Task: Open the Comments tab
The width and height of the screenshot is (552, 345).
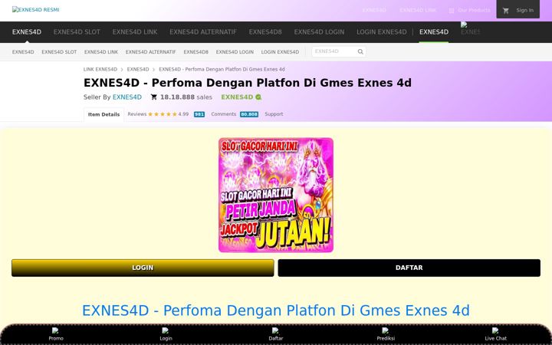Action: pos(224,114)
